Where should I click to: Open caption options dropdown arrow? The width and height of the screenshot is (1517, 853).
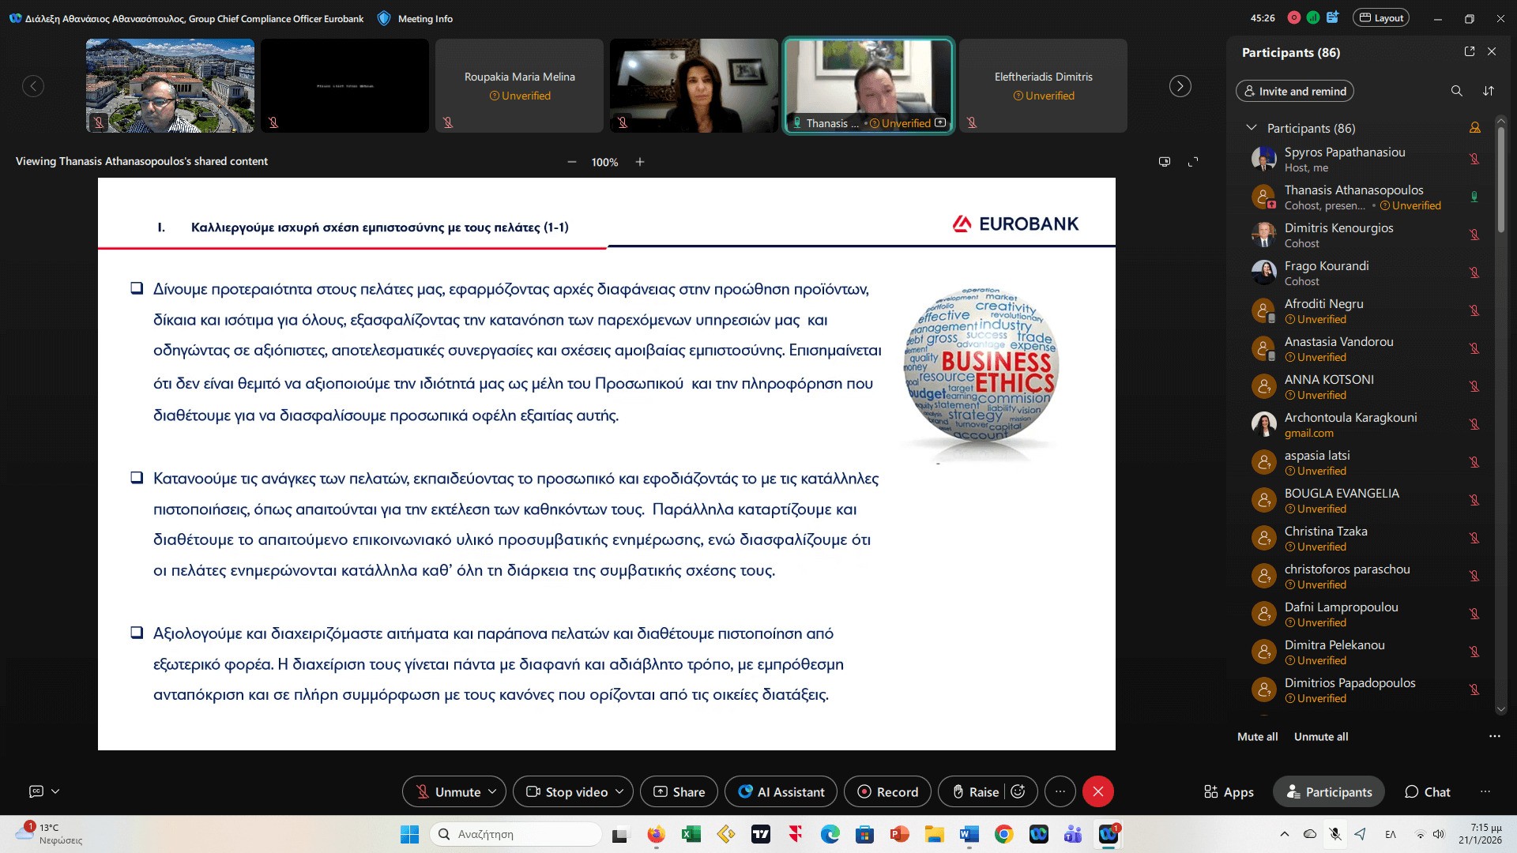click(x=55, y=791)
